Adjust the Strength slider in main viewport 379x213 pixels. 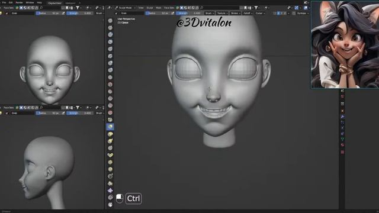coord(189,13)
